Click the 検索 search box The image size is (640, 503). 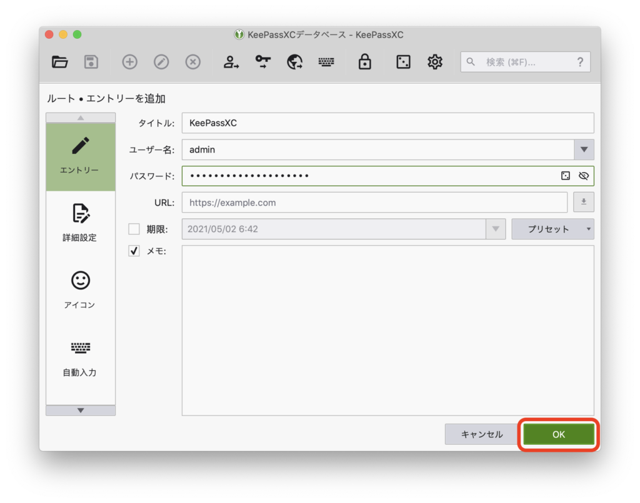[525, 62]
